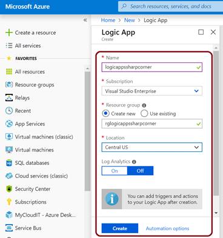Click the sidebar favorites scrollbar thumb
The height and width of the screenshot is (238, 223).
pyautogui.click(x=87, y=131)
